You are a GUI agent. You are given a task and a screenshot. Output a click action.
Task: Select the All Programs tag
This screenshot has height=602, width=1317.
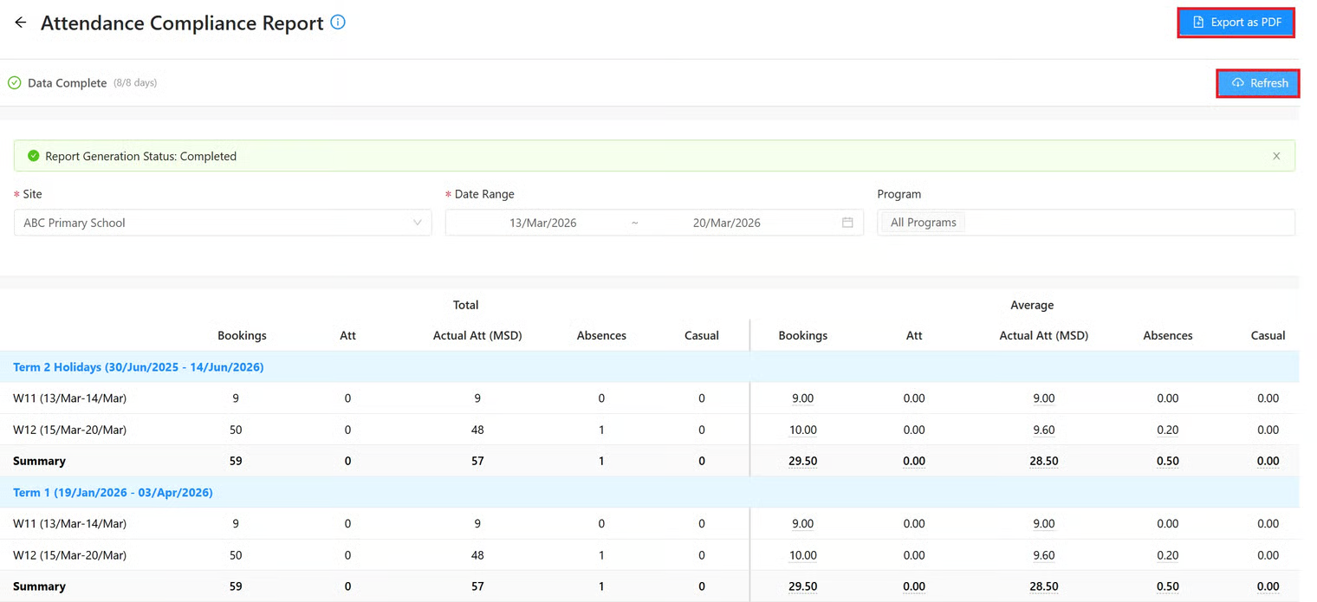point(923,223)
